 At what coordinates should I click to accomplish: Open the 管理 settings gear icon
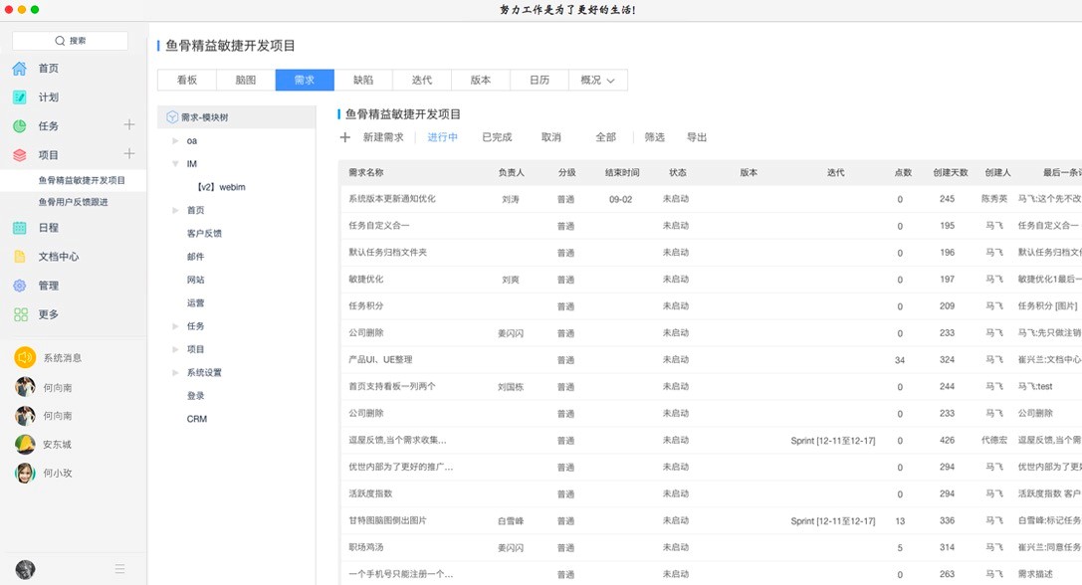(x=20, y=286)
